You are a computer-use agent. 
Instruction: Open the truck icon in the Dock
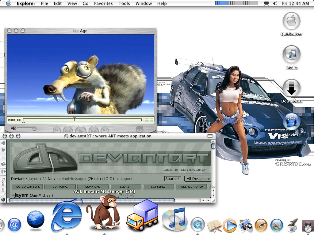(142, 215)
